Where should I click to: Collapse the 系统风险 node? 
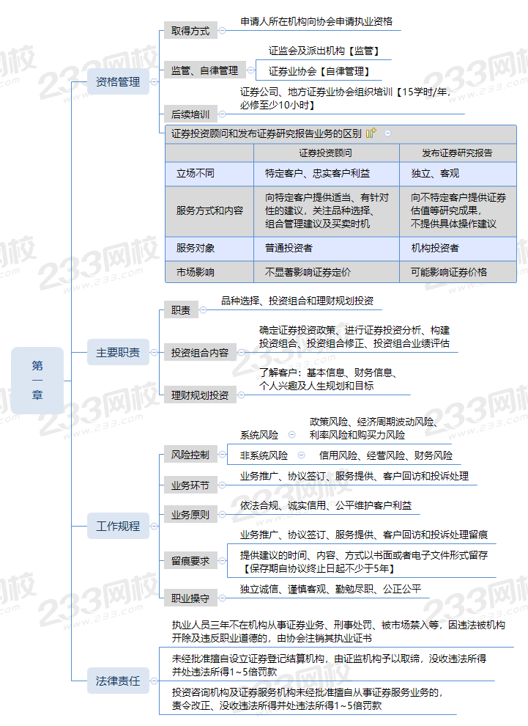(x=291, y=435)
